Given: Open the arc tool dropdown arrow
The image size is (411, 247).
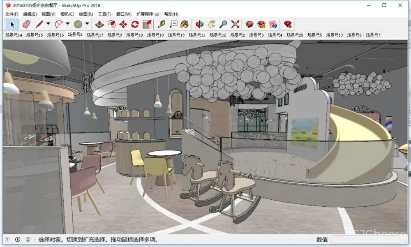Looking at the screenshot, I should pyautogui.click(x=68, y=24).
